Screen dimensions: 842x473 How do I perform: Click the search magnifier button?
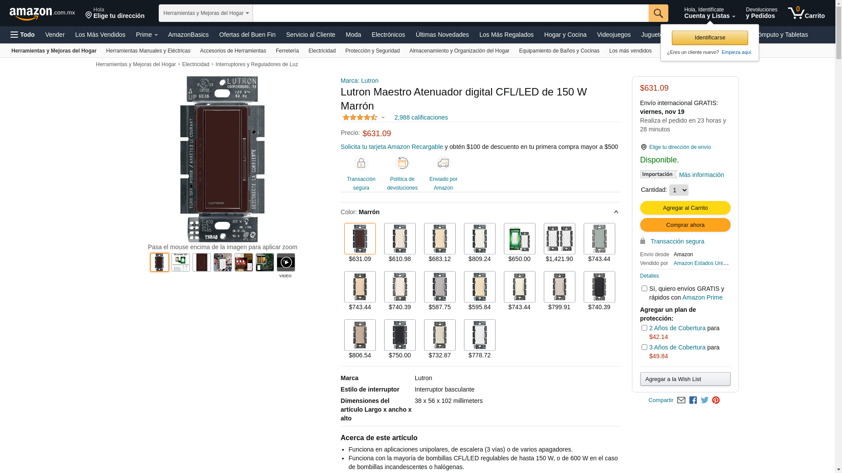[658, 13]
